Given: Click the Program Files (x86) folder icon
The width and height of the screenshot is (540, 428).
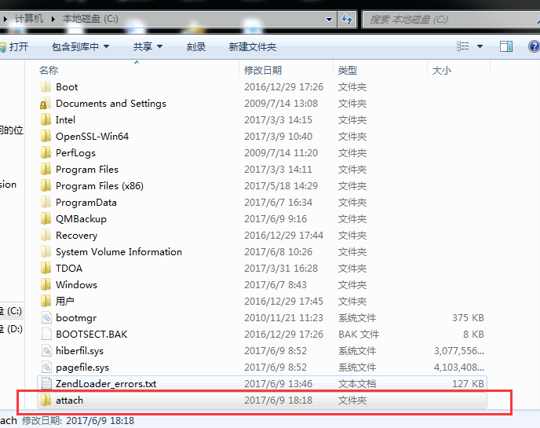Looking at the screenshot, I should 46,186.
